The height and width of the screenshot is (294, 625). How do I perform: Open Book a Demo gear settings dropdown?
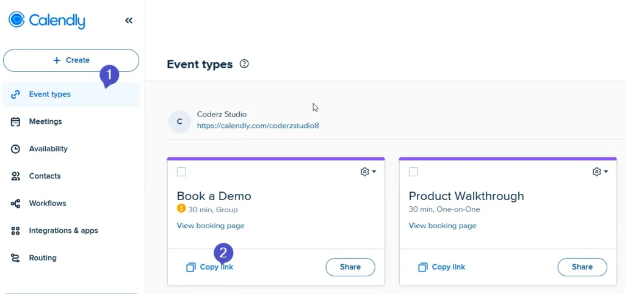368,171
